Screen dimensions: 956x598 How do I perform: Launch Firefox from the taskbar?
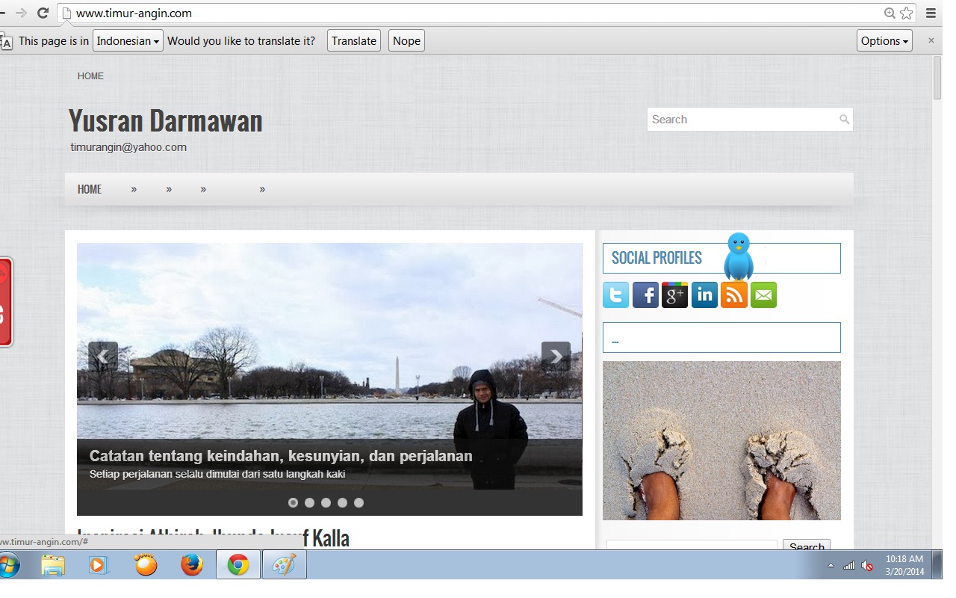(x=192, y=565)
